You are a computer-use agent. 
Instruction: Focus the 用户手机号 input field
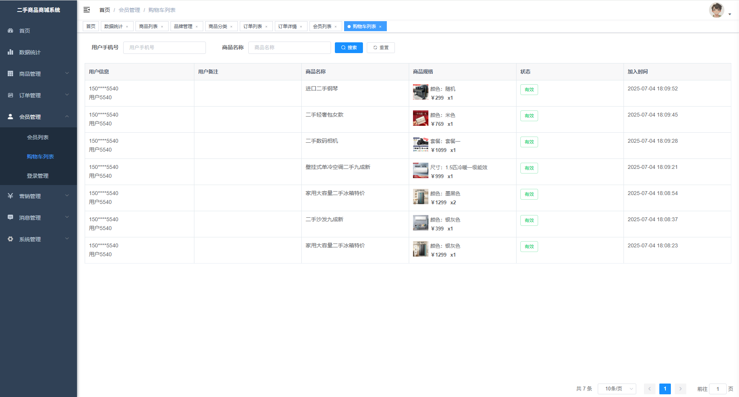(164, 48)
